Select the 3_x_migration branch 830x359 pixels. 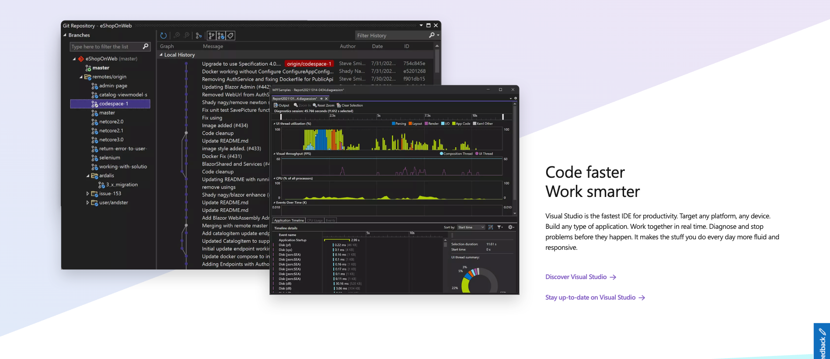pos(122,185)
